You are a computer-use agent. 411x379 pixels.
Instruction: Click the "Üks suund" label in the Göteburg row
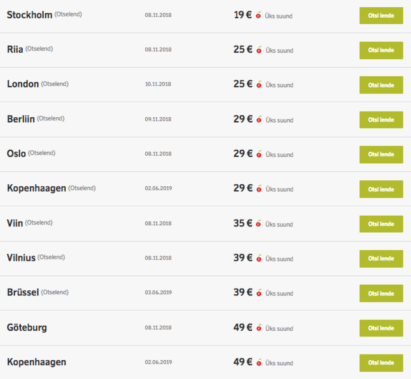[x=279, y=328]
